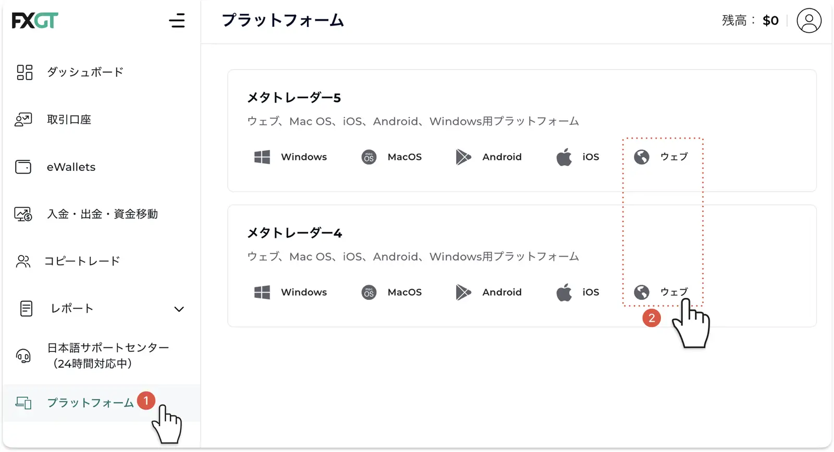Open 入金・出金・資金移動 menu item
This screenshot has width=834, height=452.
103,214
